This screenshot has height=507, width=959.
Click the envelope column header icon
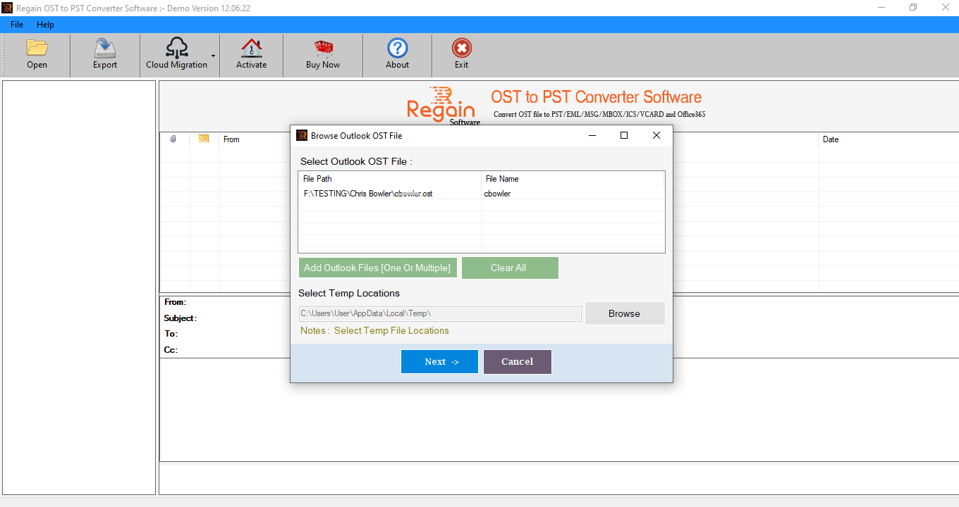(204, 139)
